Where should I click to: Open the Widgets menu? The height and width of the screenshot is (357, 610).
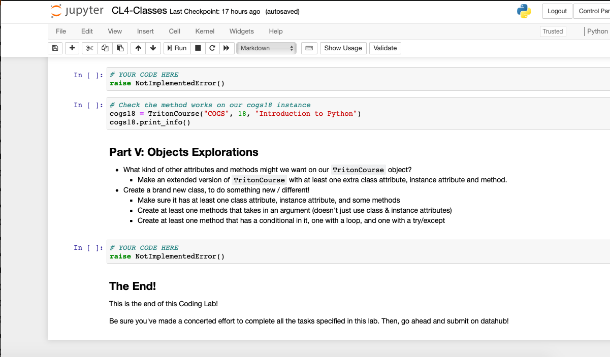click(241, 31)
